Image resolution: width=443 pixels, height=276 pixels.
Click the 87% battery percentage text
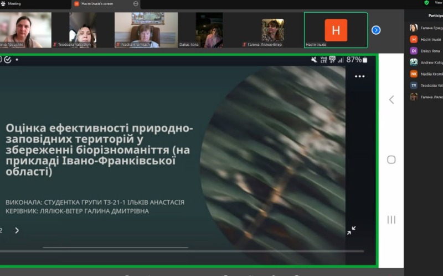[x=354, y=60]
